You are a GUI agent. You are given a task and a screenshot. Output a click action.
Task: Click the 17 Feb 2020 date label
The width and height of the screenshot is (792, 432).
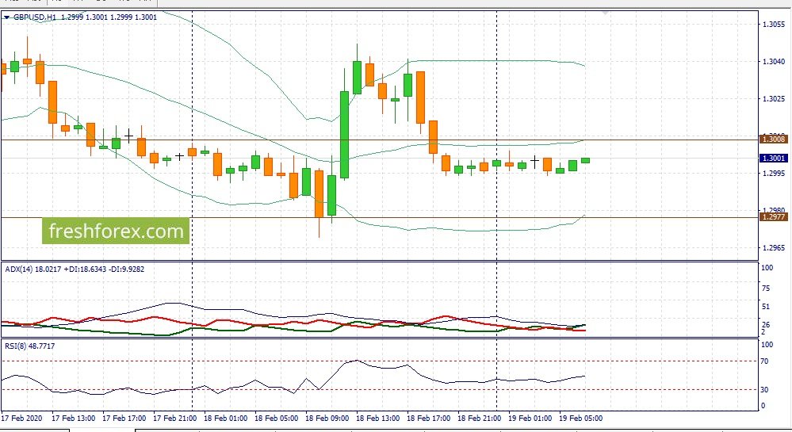[x=21, y=419]
